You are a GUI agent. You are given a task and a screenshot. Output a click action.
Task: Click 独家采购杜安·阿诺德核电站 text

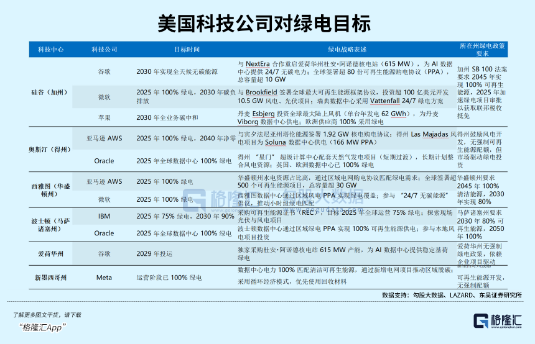tap(343, 254)
